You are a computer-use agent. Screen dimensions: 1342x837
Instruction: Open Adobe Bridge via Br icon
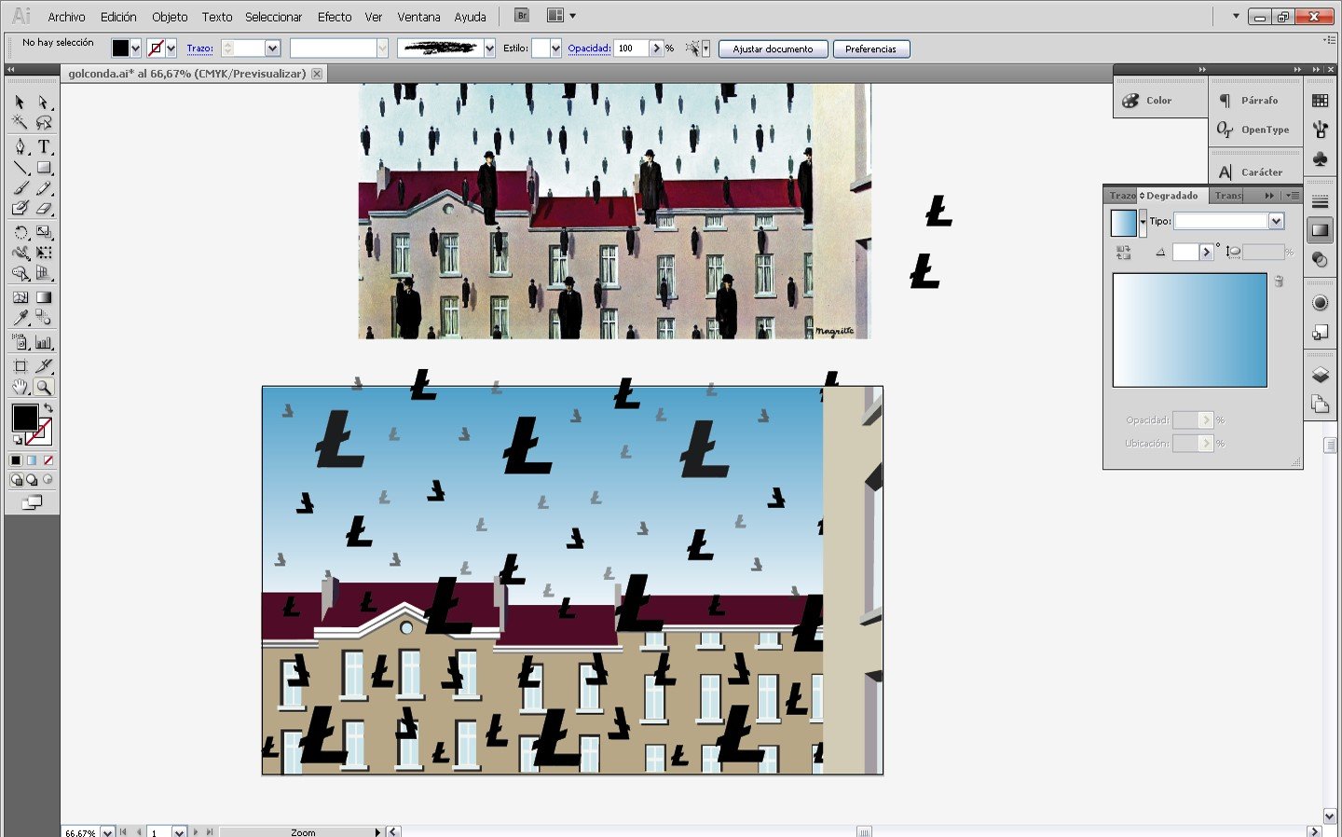(522, 15)
